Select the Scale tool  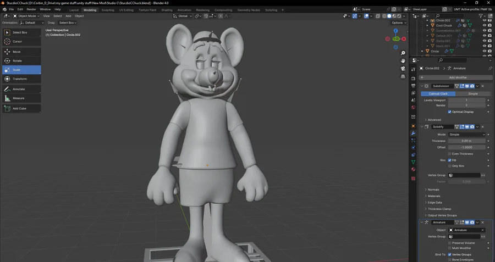point(21,70)
